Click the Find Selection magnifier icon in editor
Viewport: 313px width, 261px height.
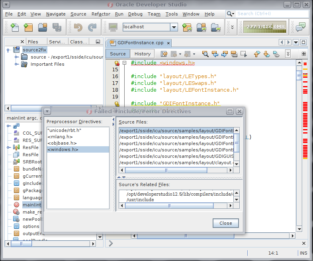tap(205, 54)
